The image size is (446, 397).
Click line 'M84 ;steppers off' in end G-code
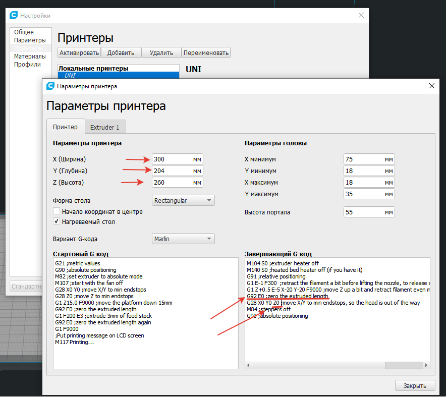pyautogui.click(x=268, y=309)
